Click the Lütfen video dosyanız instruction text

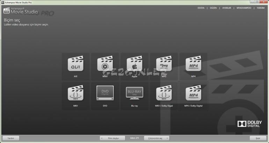26,24
